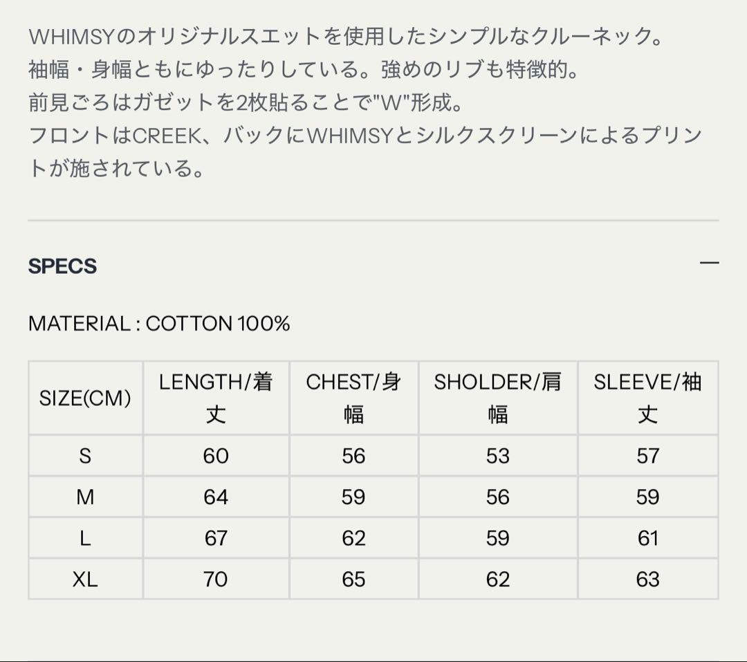Click the SHOLDER/肩幅 column header
The width and height of the screenshot is (747, 662).
click(499, 398)
